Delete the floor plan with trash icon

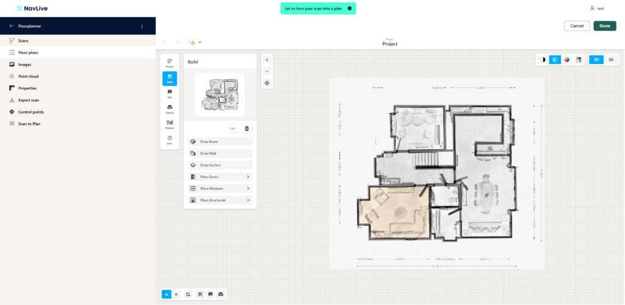(247, 129)
